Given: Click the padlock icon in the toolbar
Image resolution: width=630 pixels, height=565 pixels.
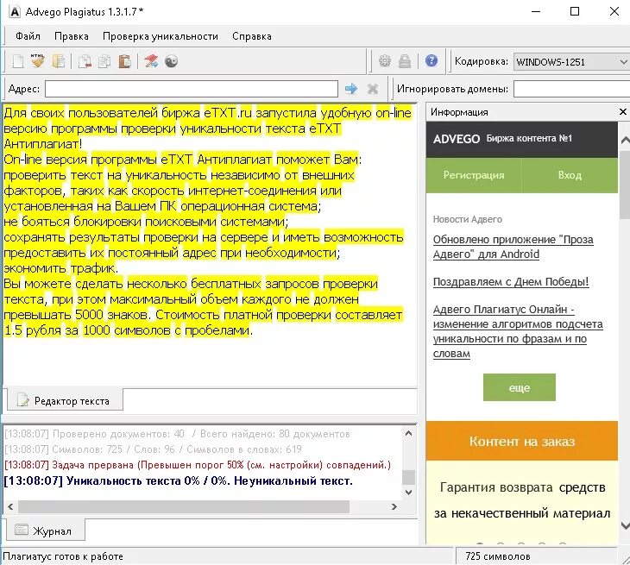Looking at the screenshot, I should coord(405,61).
